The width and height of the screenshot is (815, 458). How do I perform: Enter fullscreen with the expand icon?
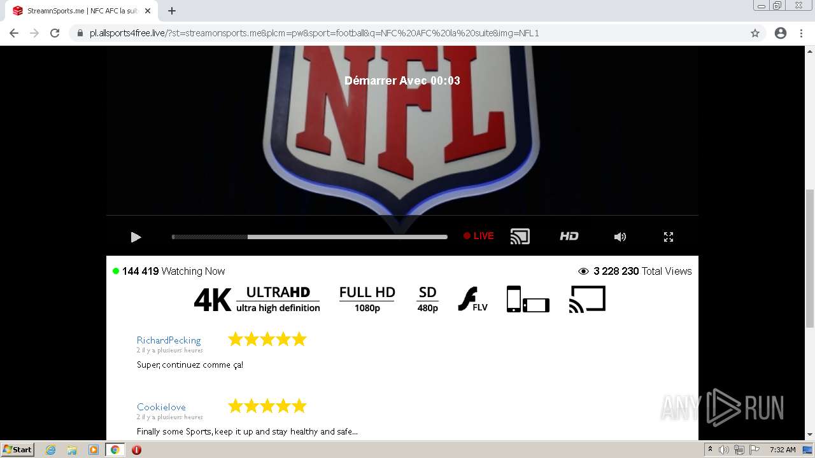[669, 237]
